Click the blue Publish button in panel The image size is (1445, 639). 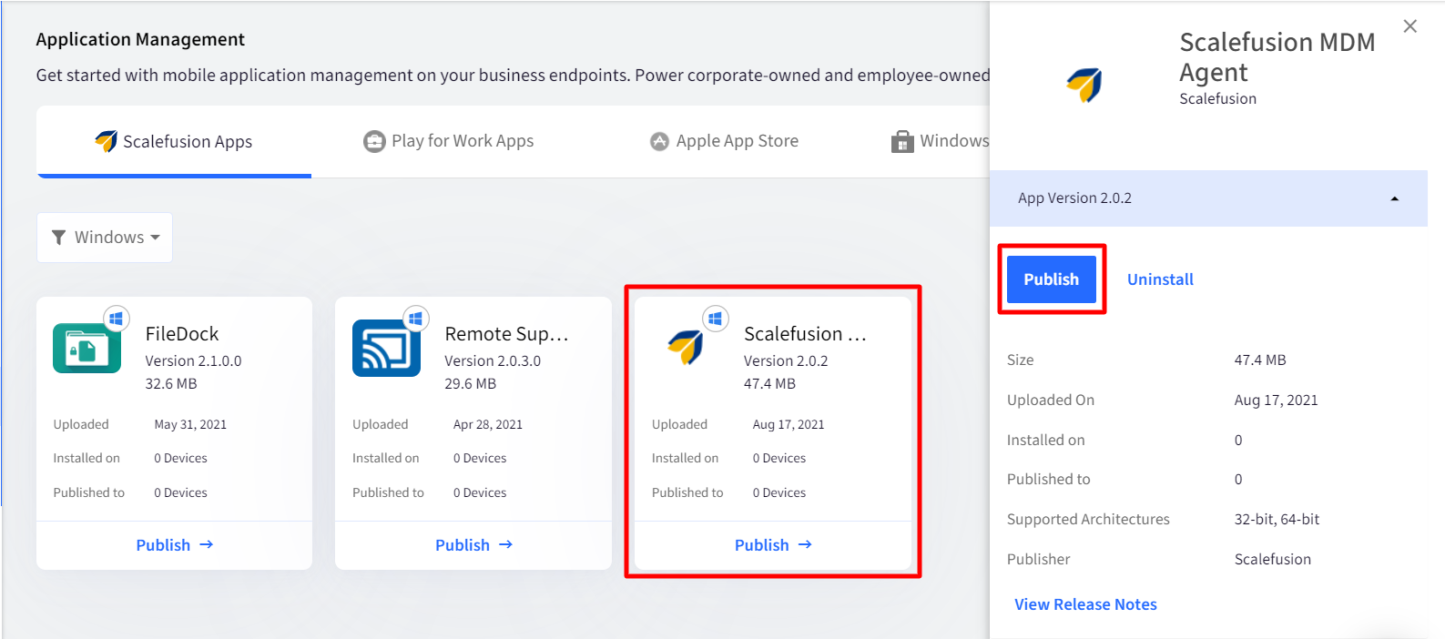coord(1052,279)
